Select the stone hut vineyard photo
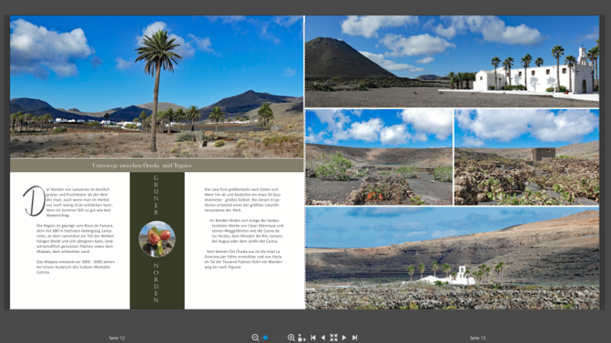611x343 pixels. pyautogui.click(x=526, y=157)
